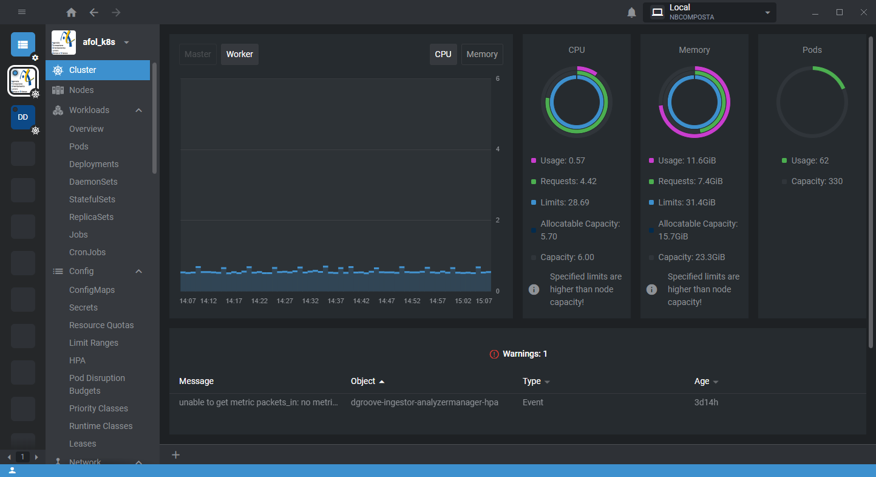
Task: Click the hotbar number 1 indicator
Action: click(x=22, y=457)
